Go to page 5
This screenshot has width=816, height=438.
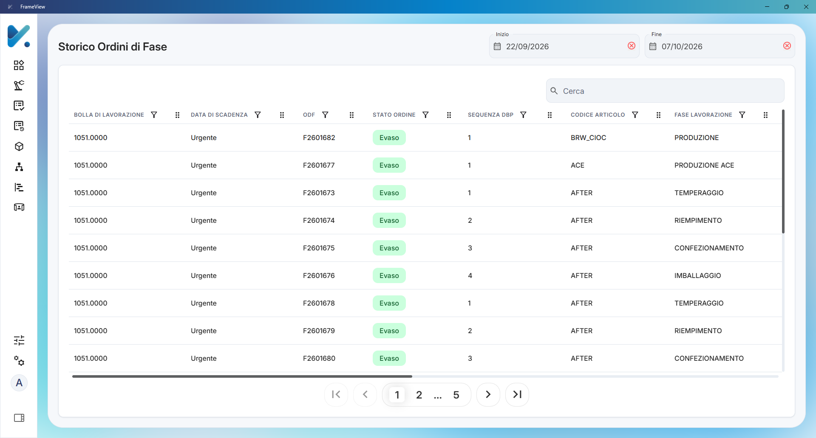[456, 395]
